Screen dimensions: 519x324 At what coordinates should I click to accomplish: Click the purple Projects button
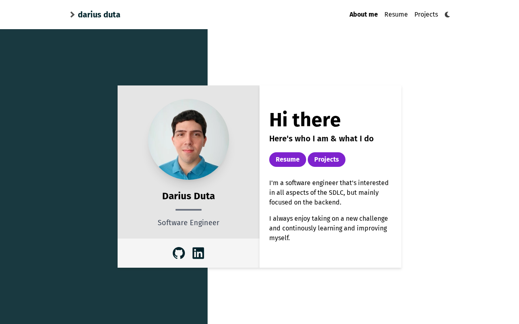coord(326,160)
